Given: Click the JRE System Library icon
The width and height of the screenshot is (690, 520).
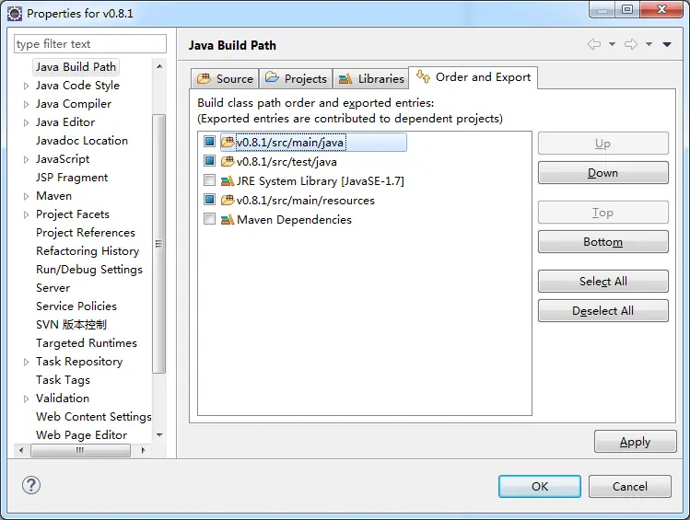Looking at the screenshot, I should point(228,180).
